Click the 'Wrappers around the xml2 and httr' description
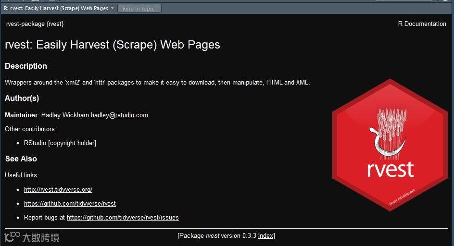 pyautogui.click(x=157, y=83)
